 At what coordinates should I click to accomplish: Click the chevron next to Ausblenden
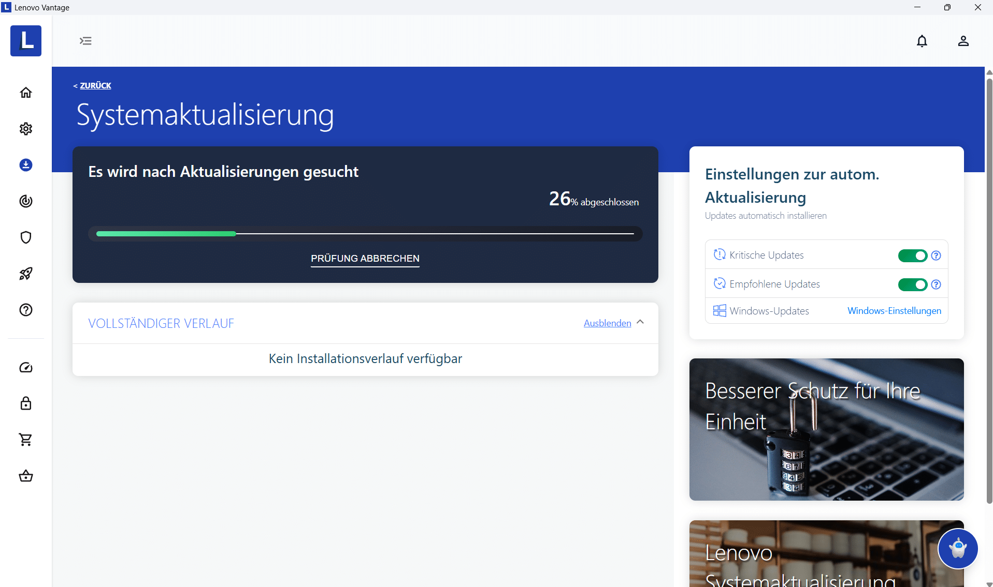(640, 322)
